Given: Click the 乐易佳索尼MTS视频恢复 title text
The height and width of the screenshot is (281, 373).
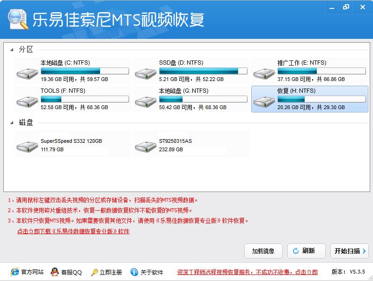Looking at the screenshot, I should [118, 20].
